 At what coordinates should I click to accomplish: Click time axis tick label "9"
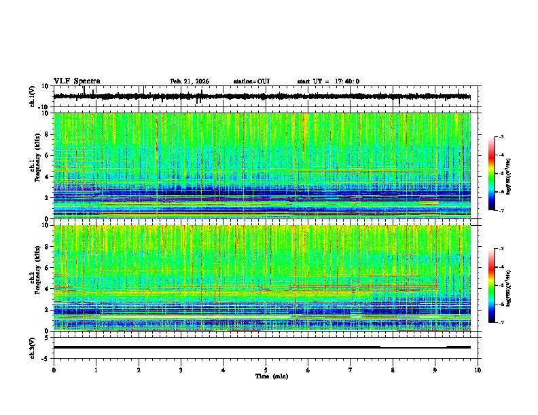(x=435, y=370)
